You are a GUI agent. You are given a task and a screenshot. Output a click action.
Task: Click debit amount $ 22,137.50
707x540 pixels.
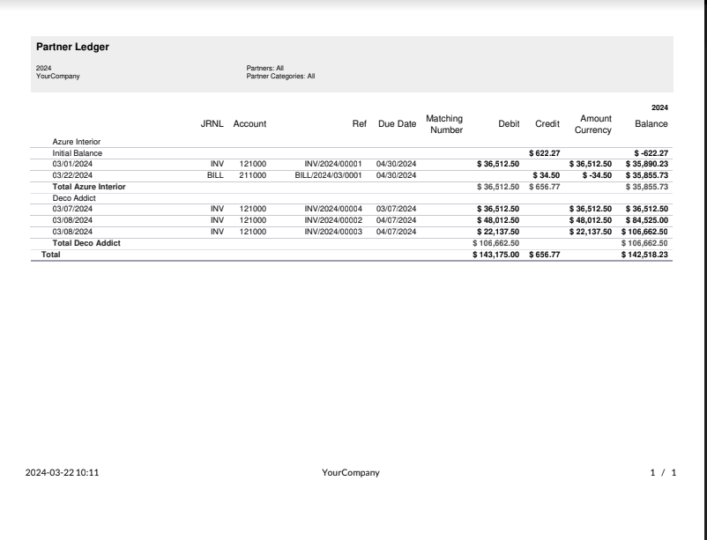coord(498,232)
